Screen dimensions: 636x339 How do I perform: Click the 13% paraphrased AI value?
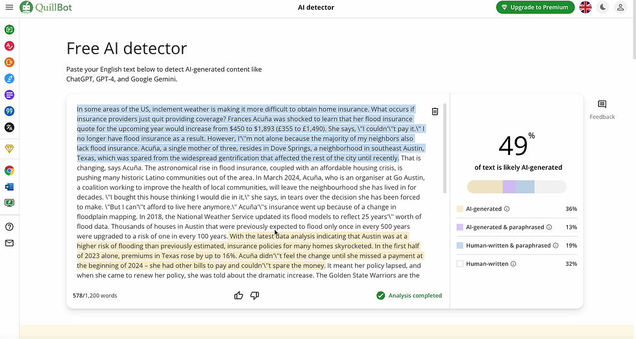click(571, 228)
